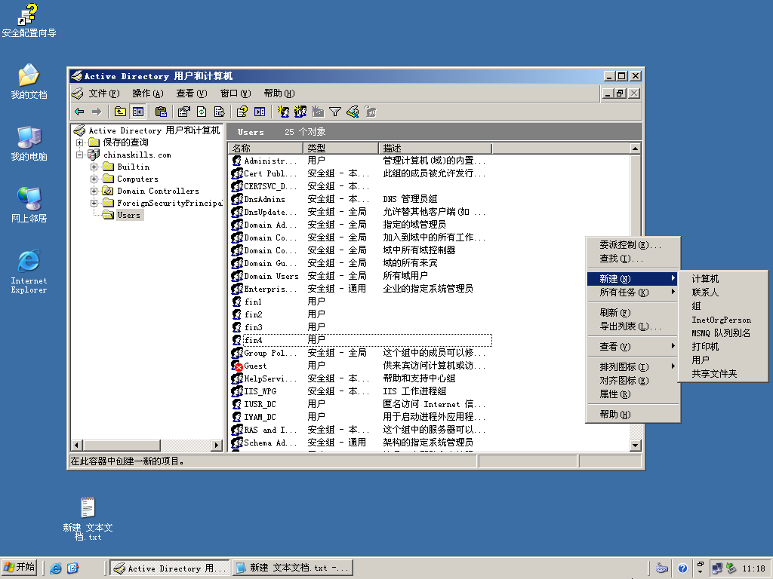Screen dimensions: 773x579
Task: Click the Paste clipboard toolbar icon
Action: (x=161, y=112)
